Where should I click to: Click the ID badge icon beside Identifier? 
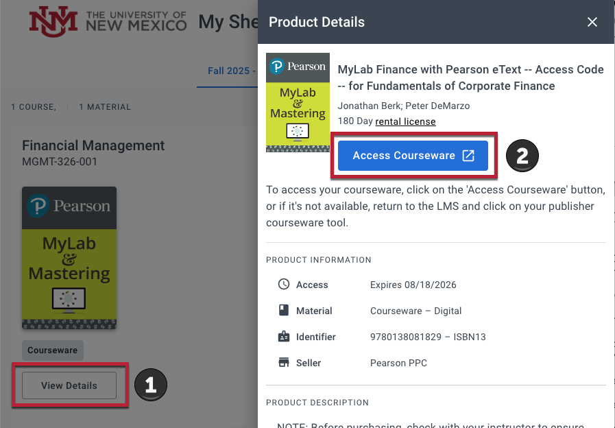click(284, 337)
